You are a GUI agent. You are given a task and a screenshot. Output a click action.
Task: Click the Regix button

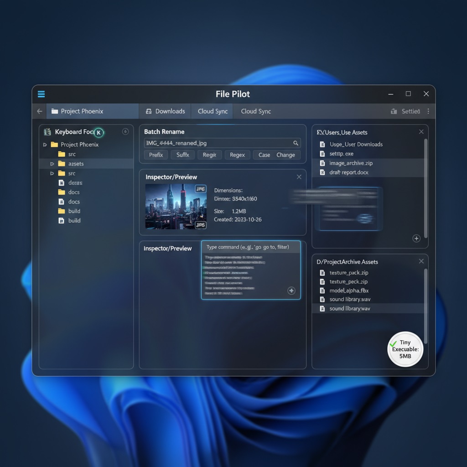click(x=209, y=155)
